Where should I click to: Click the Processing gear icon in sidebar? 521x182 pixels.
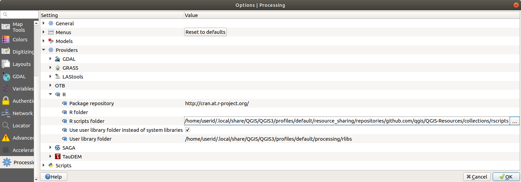pos(6,163)
